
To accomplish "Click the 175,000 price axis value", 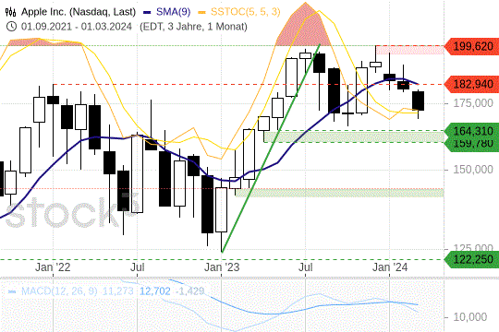I will (473, 103).
